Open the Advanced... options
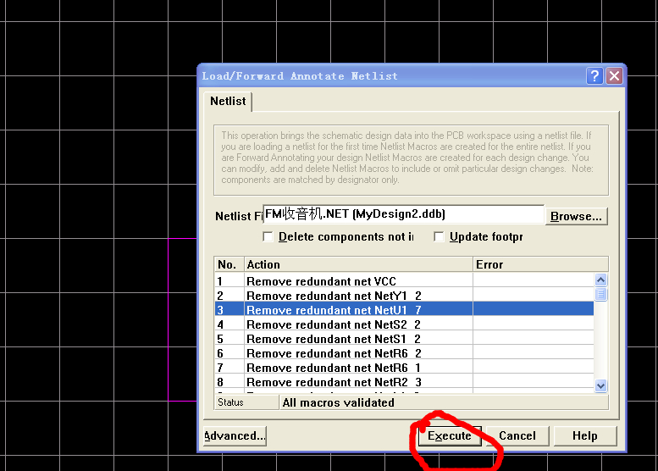Image resolution: width=658 pixels, height=471 pixels. (x=235, y=436)
